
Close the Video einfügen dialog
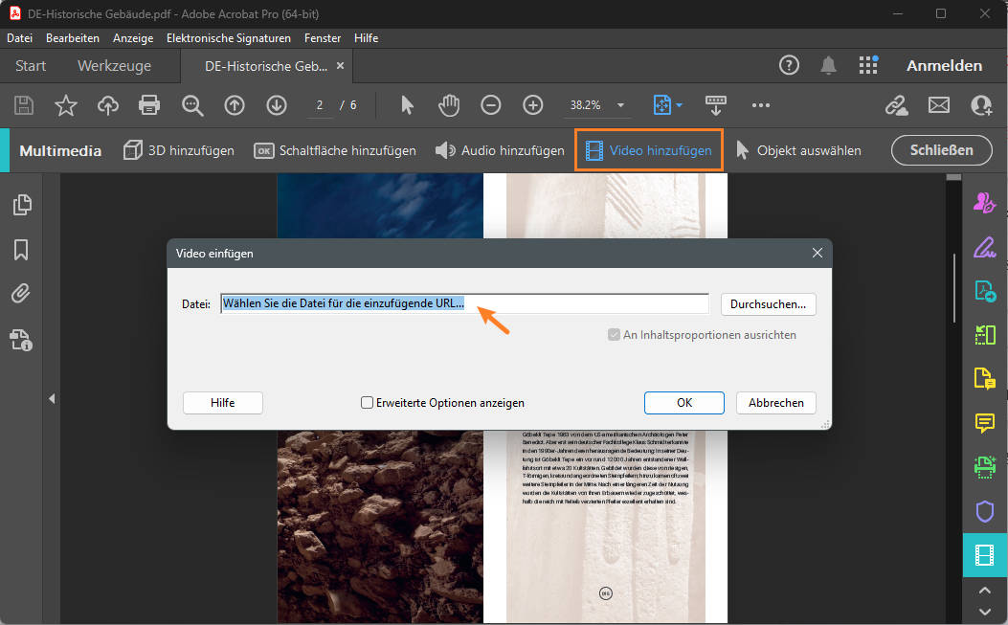pyautogui.click(x=818, y=253)
